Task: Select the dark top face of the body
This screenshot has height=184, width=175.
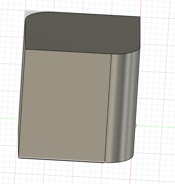Action: point(82,33)
